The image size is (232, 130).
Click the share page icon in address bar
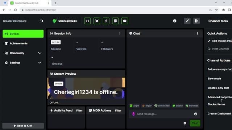pyautogui.click(x=211, y=10)
